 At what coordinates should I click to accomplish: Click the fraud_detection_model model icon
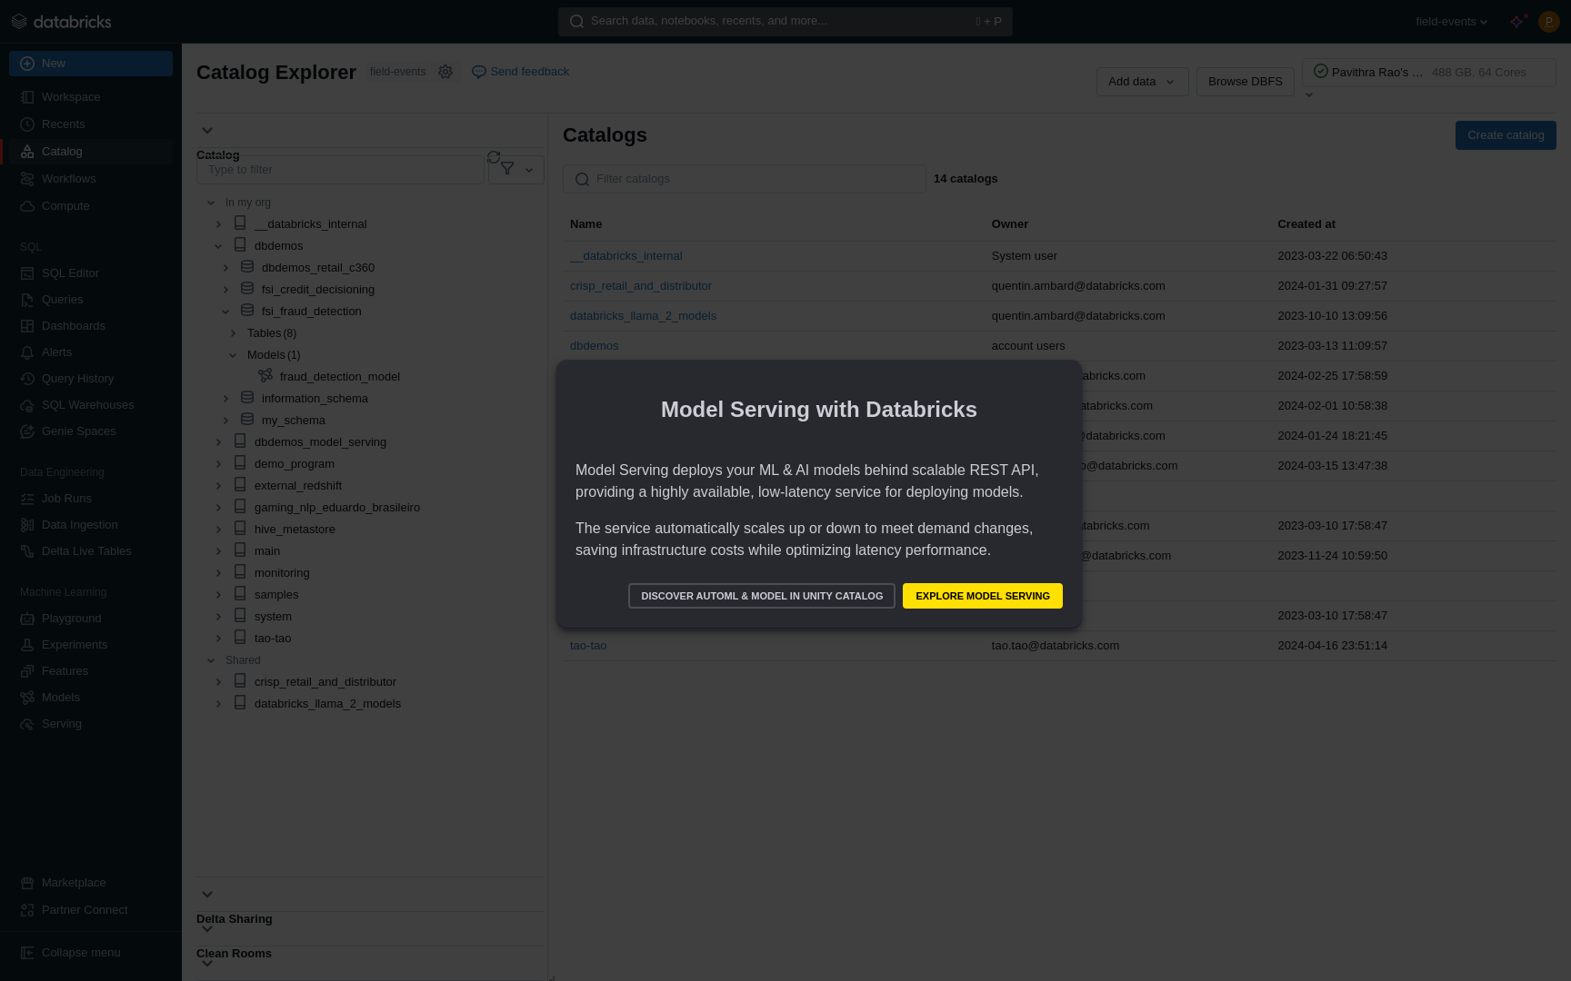coord(265,376)
